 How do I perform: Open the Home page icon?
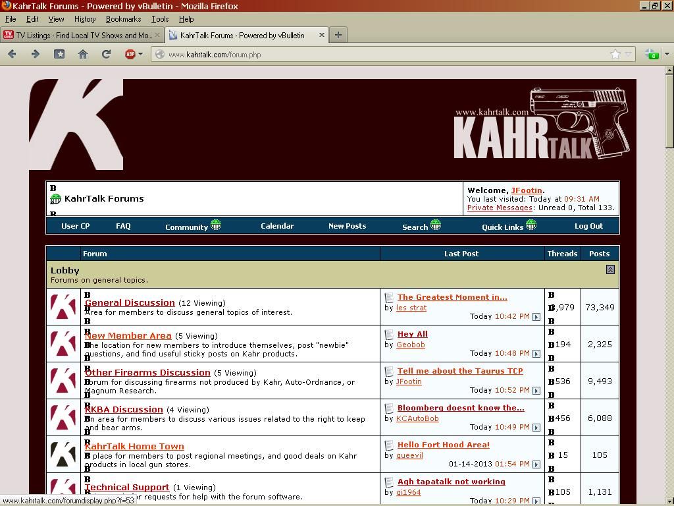point(83,54)
